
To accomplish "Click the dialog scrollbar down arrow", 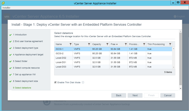I will click(x=180, y=88).
